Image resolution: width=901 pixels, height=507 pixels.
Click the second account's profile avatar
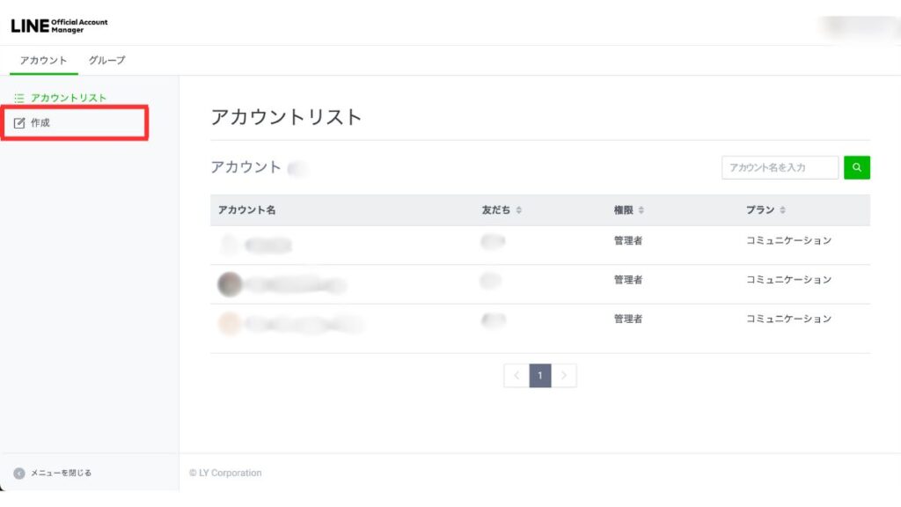(x=230, y=284)
